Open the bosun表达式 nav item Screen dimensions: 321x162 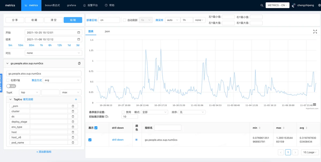pos(52,5)
